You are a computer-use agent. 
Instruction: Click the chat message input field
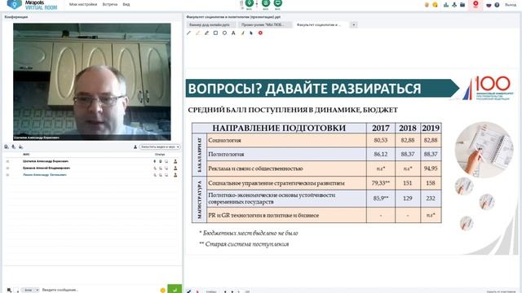pos(100,290)
